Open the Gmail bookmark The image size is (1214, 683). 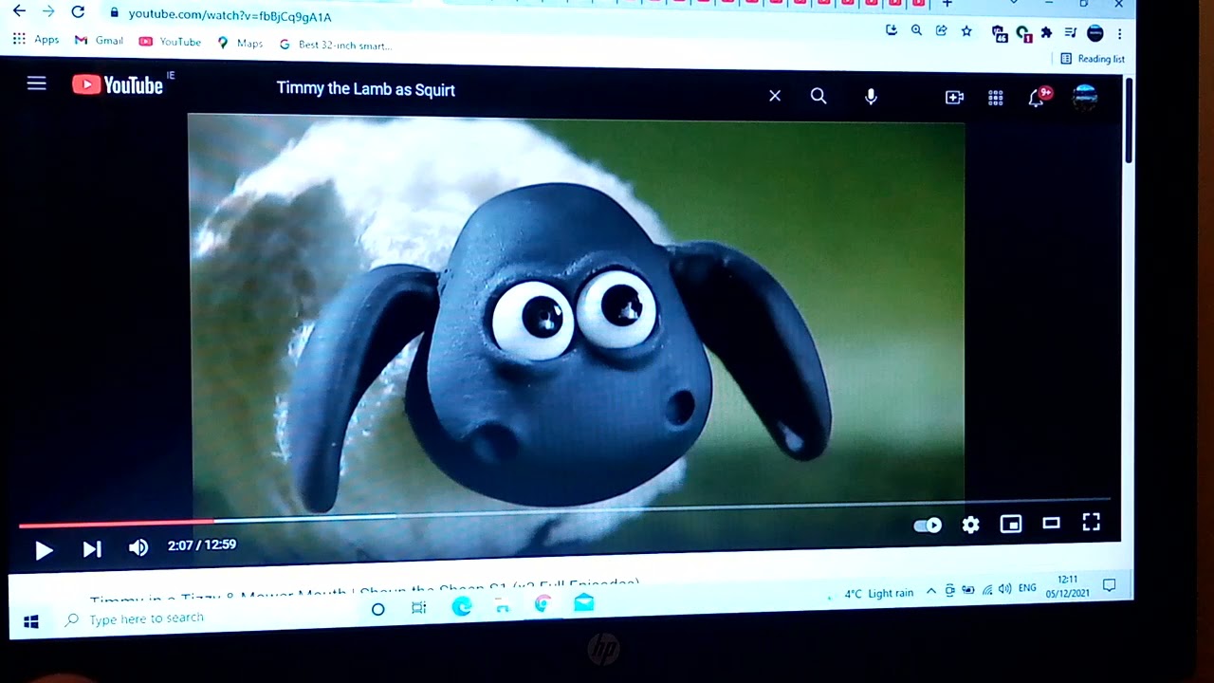(x=100, y=41)
